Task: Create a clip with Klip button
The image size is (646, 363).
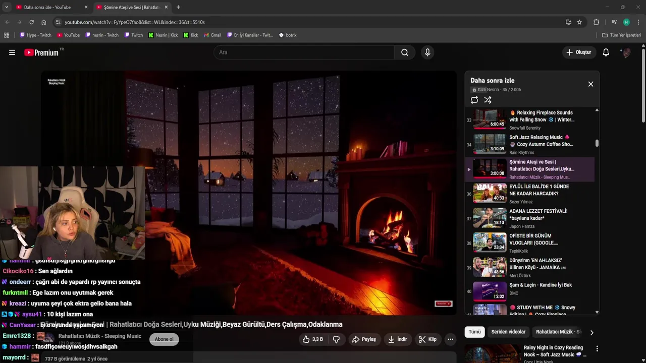Action: [x=427, y=339]
